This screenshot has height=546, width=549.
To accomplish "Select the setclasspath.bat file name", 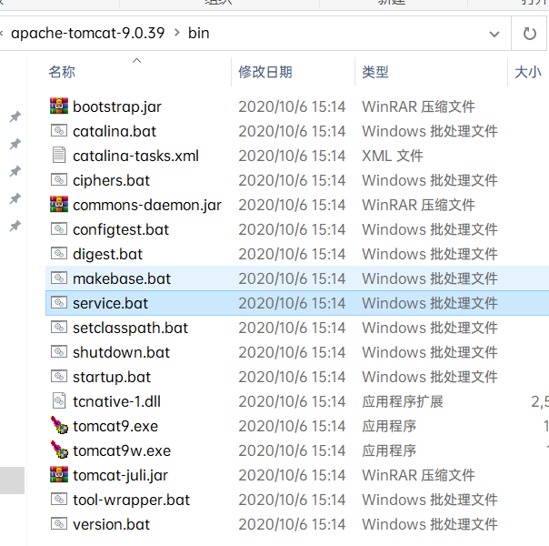I will coord(130,329).
